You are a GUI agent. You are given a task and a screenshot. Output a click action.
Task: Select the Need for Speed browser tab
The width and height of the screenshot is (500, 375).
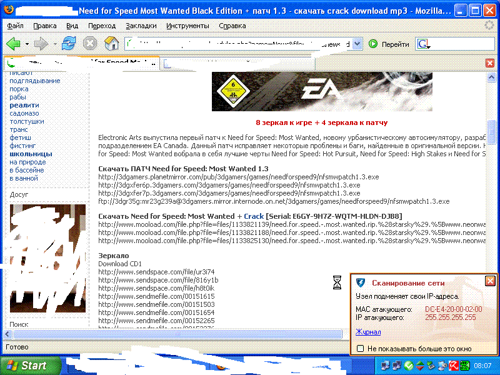[x=82, y=63]
